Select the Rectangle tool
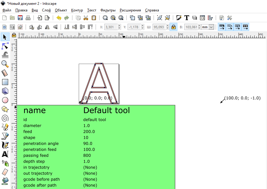Screen dimensions: 267x189 5,82
